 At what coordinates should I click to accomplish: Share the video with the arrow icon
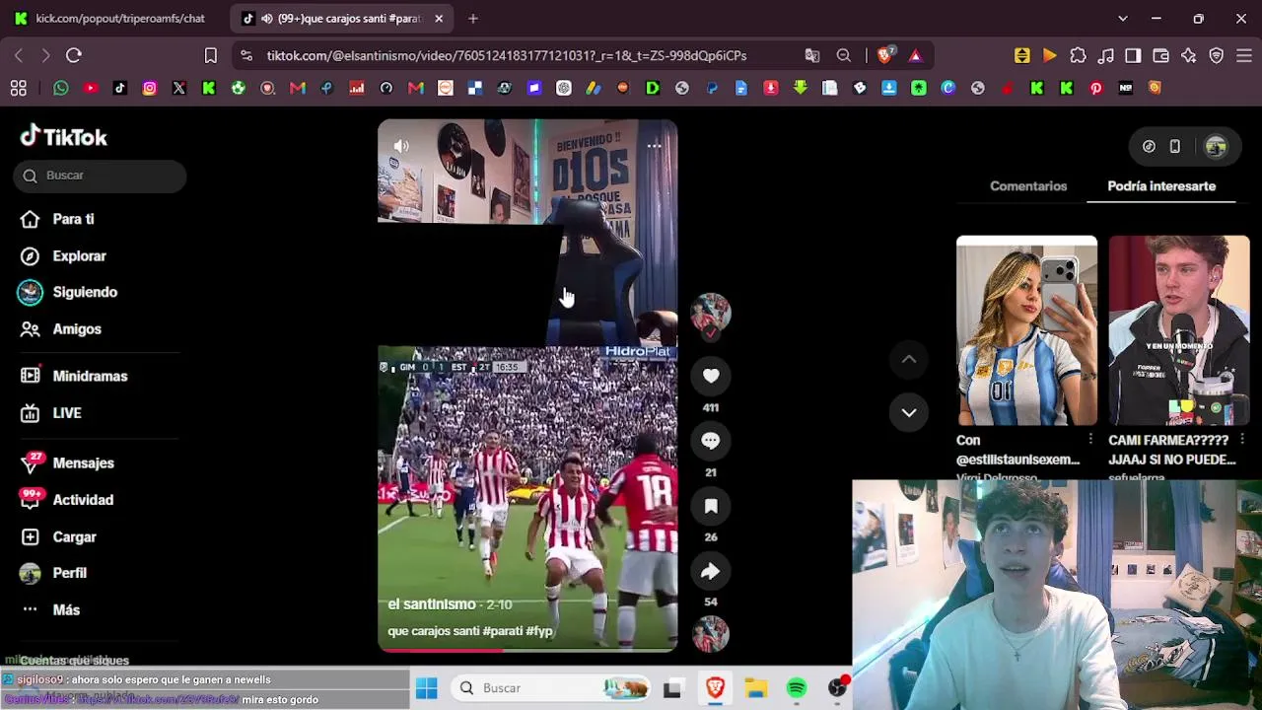(711, 571)
